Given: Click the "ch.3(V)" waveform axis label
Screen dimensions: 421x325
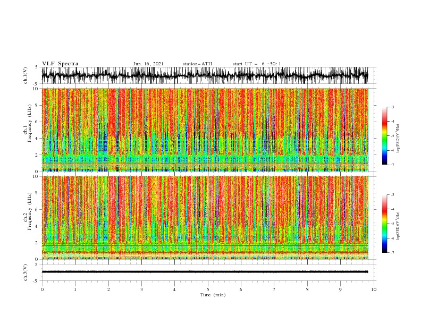Looking at the screenshot, I should coord(26,272).
